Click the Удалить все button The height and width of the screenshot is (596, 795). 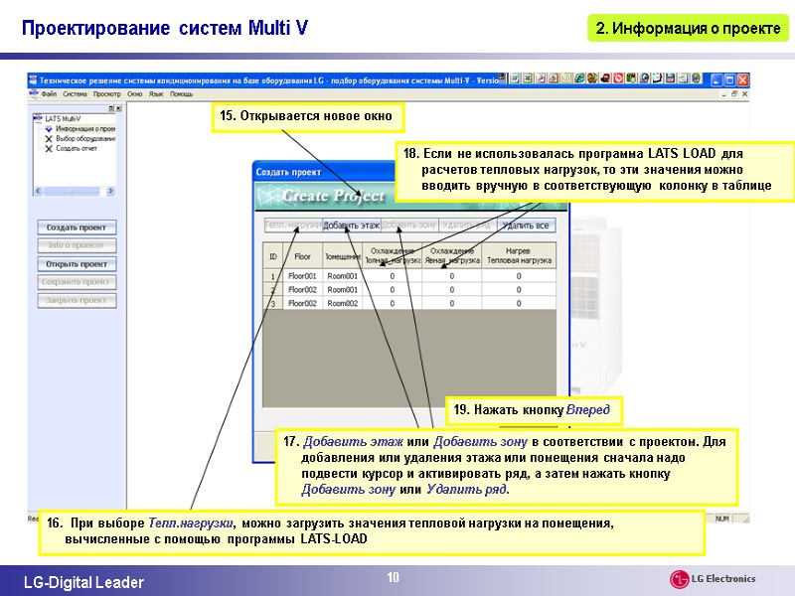click(x=527, y=225)
